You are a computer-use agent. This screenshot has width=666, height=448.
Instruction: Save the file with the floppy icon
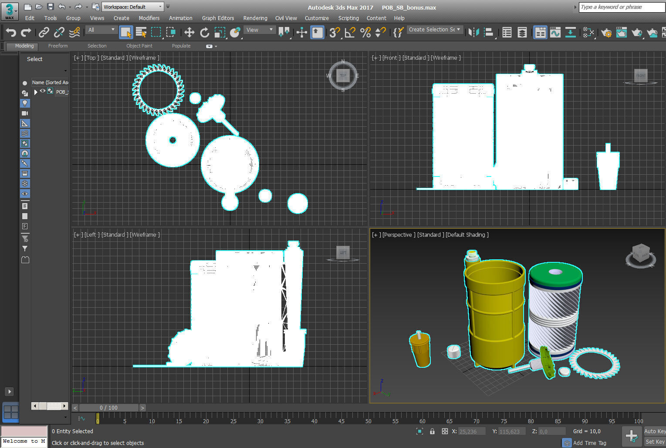pyautogui.click(x=50, y=7)
